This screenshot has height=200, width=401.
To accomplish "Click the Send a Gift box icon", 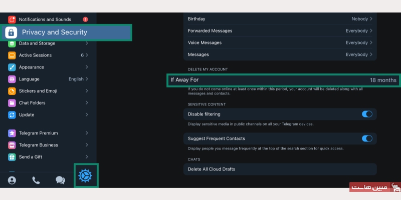I will pyautogui.click(x=12, y=157).
